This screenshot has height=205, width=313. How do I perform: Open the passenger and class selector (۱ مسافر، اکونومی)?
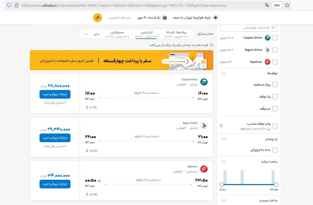[120, 17]
